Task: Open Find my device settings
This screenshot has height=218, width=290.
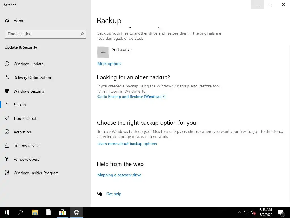Action: tap(26, 146)
